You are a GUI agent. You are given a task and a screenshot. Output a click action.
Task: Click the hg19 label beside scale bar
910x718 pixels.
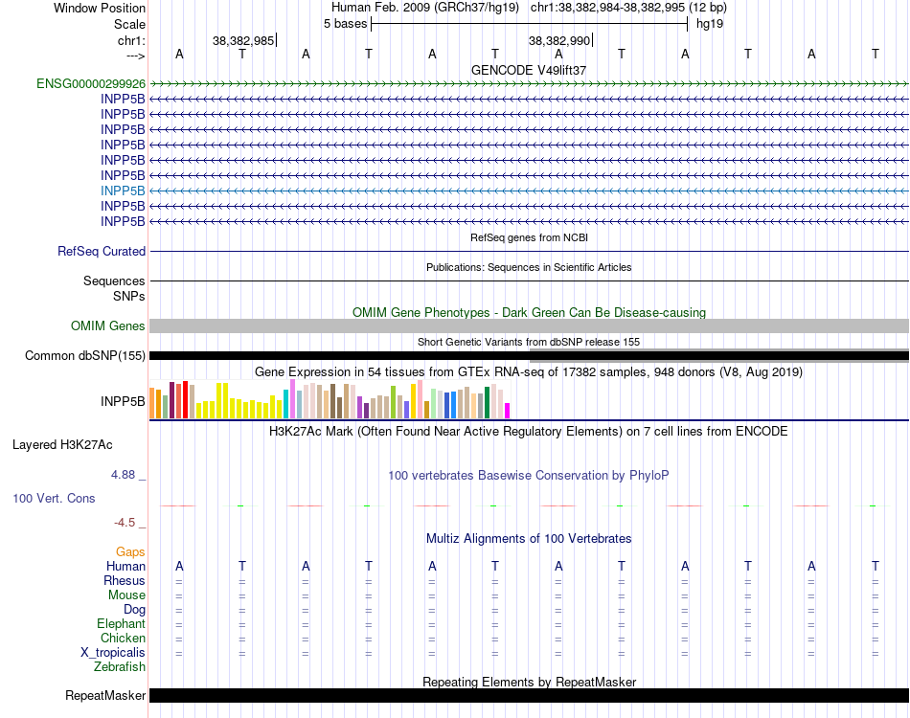click(710, 24)
